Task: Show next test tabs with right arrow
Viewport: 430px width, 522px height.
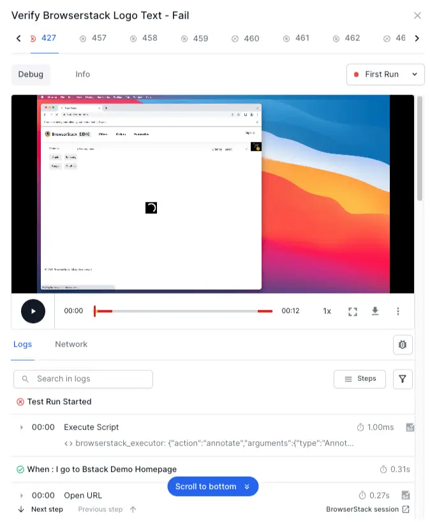Action: (417, 38)
